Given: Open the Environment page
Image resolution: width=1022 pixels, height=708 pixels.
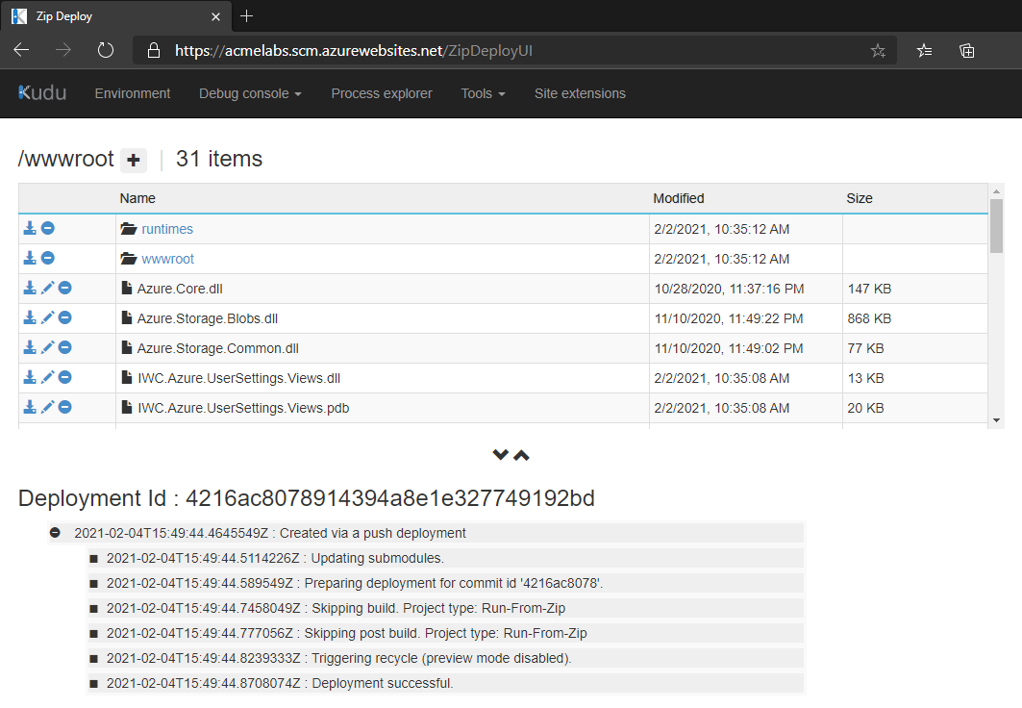Looking at the screenshot, I should 133,93.
